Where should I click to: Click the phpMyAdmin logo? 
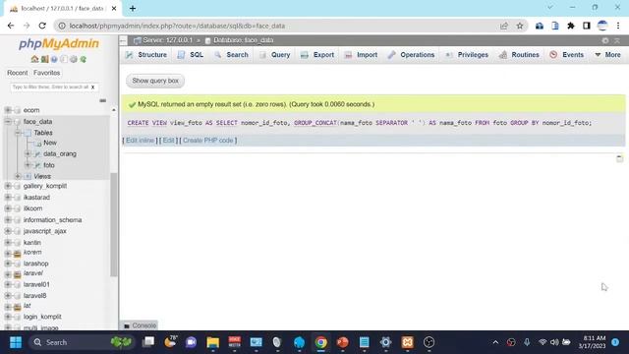pyautogui.click(x=59, y=43)
